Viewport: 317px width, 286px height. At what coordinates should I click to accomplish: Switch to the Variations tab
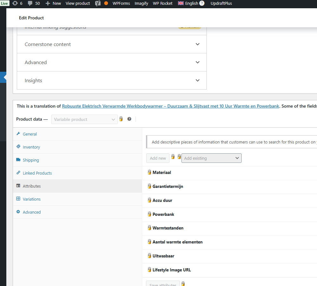[x=32, y=199]
